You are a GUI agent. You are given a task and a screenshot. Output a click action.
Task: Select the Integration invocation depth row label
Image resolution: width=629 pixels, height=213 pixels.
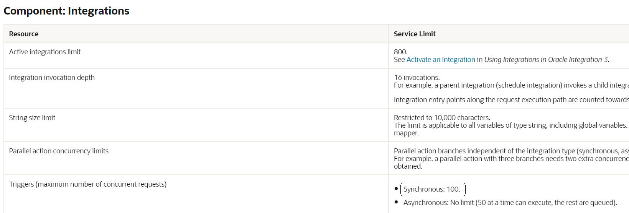point(52,78)
